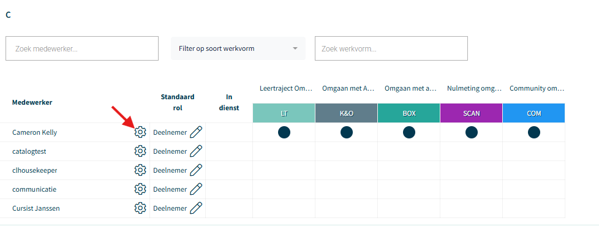Click gear icon next to Cursist Janssen

pos(140,208)
